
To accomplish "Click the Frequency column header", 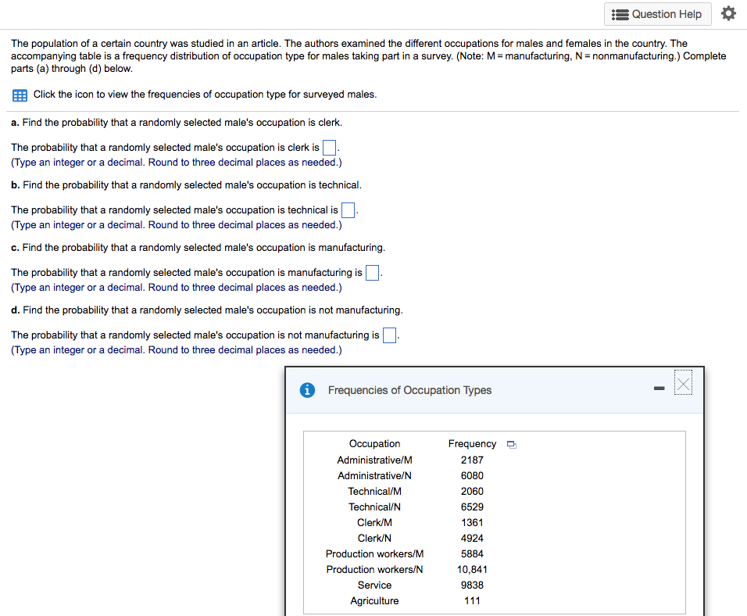I will coord(472,444).
